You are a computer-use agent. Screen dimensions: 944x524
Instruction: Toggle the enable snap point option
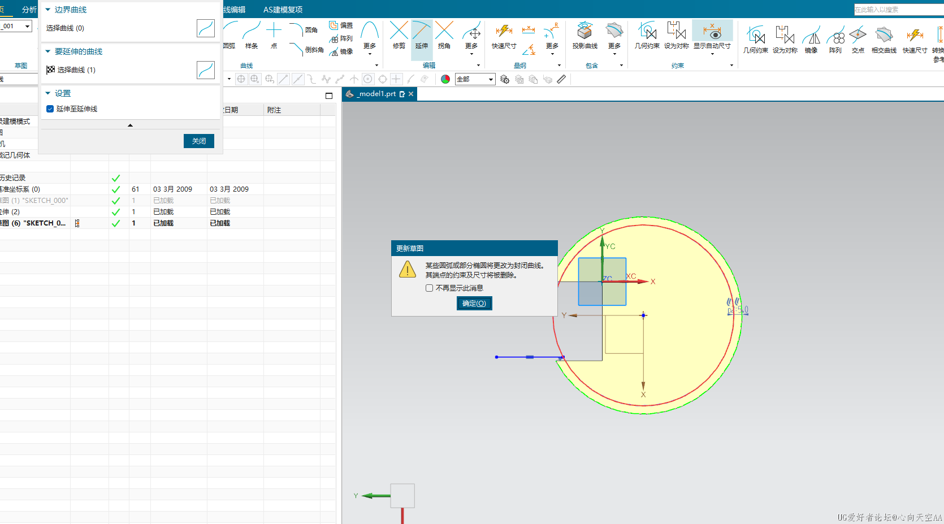point(241,79)
